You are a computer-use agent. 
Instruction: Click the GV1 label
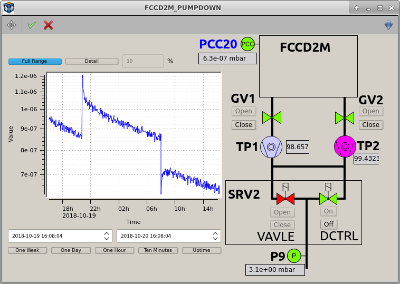(243, 99)
